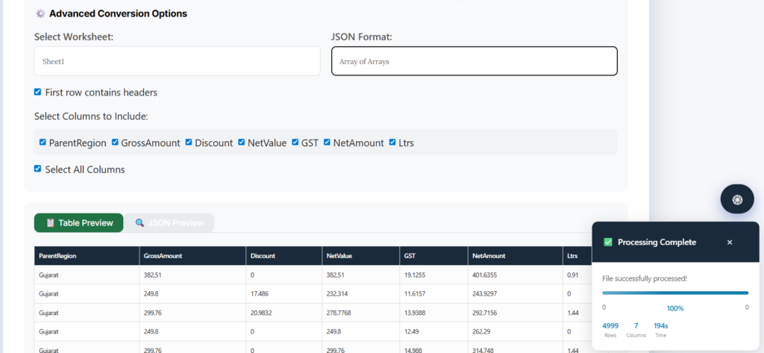Screen dimensions: 764x353
Task: Click the 232.314 NetValue cell
Action: [x=360, y=294]
